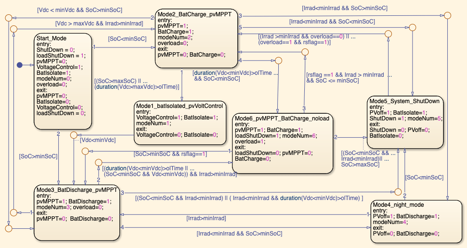Select the Mode6_pvMPPT_BatCharge_noload state title
The width and height of the screenshot is (467, 248).
click(x=282, y=118)
